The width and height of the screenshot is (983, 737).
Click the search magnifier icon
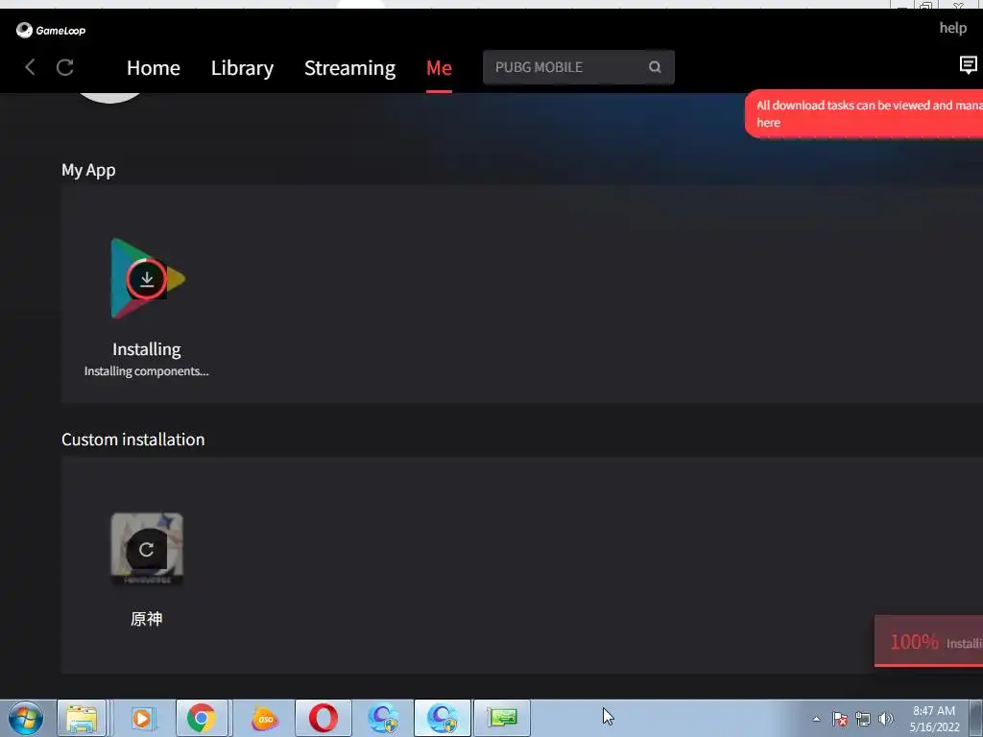click(x=655, y=67)
